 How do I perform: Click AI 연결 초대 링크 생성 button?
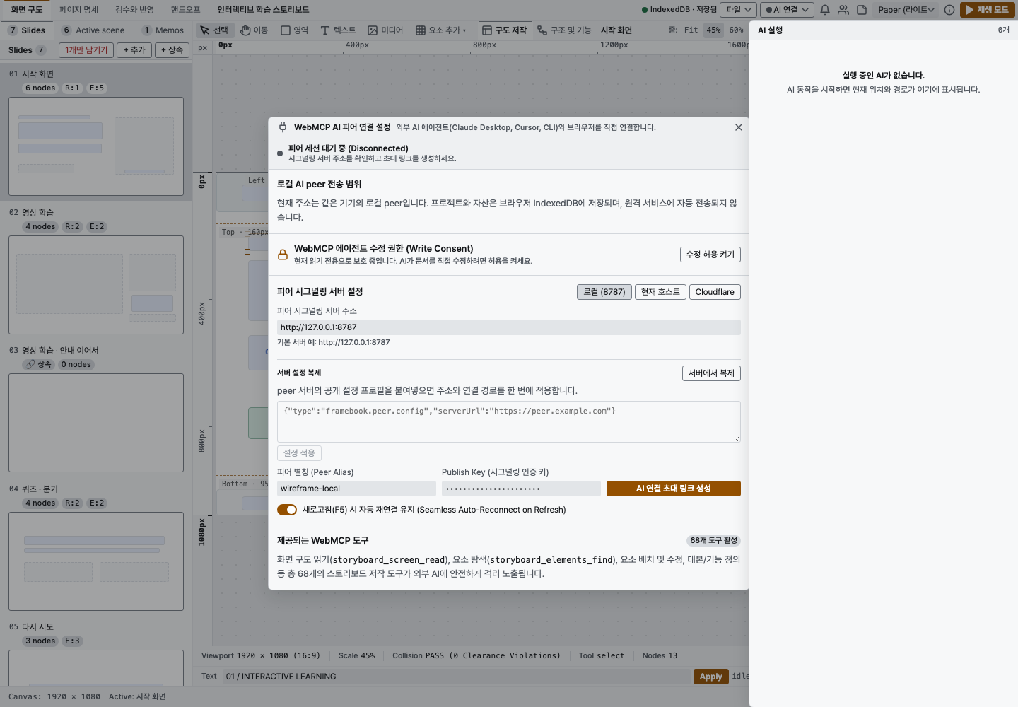point(674,489)
